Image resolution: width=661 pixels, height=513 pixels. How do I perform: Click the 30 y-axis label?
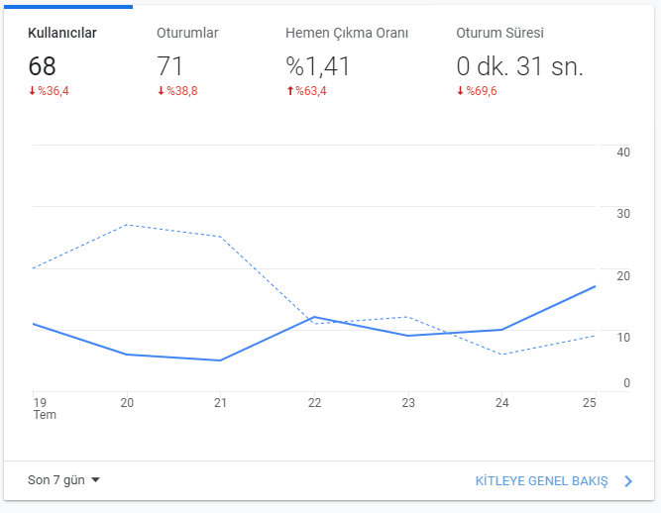623,214
